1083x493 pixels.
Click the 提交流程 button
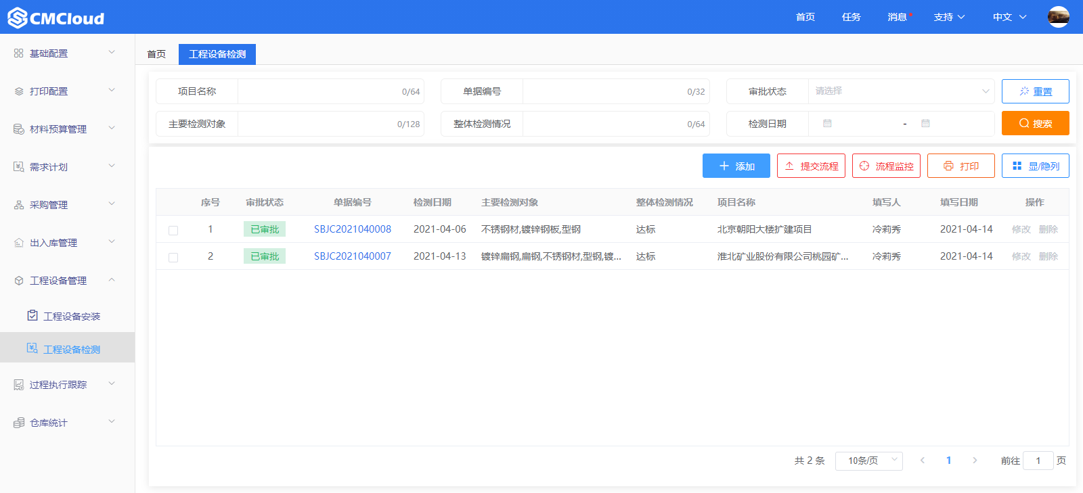point(811,166)
